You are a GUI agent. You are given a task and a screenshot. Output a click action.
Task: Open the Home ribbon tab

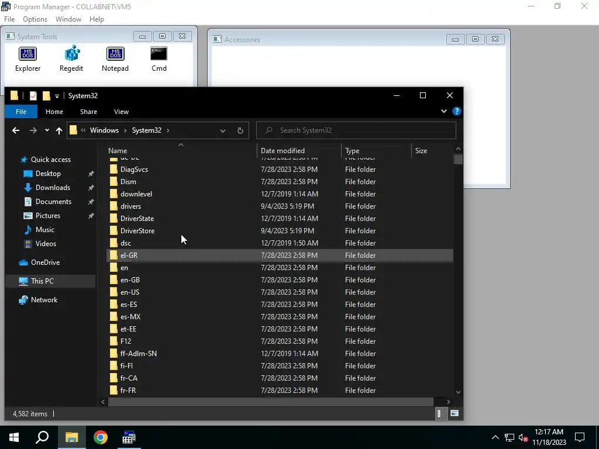[54, 112]
